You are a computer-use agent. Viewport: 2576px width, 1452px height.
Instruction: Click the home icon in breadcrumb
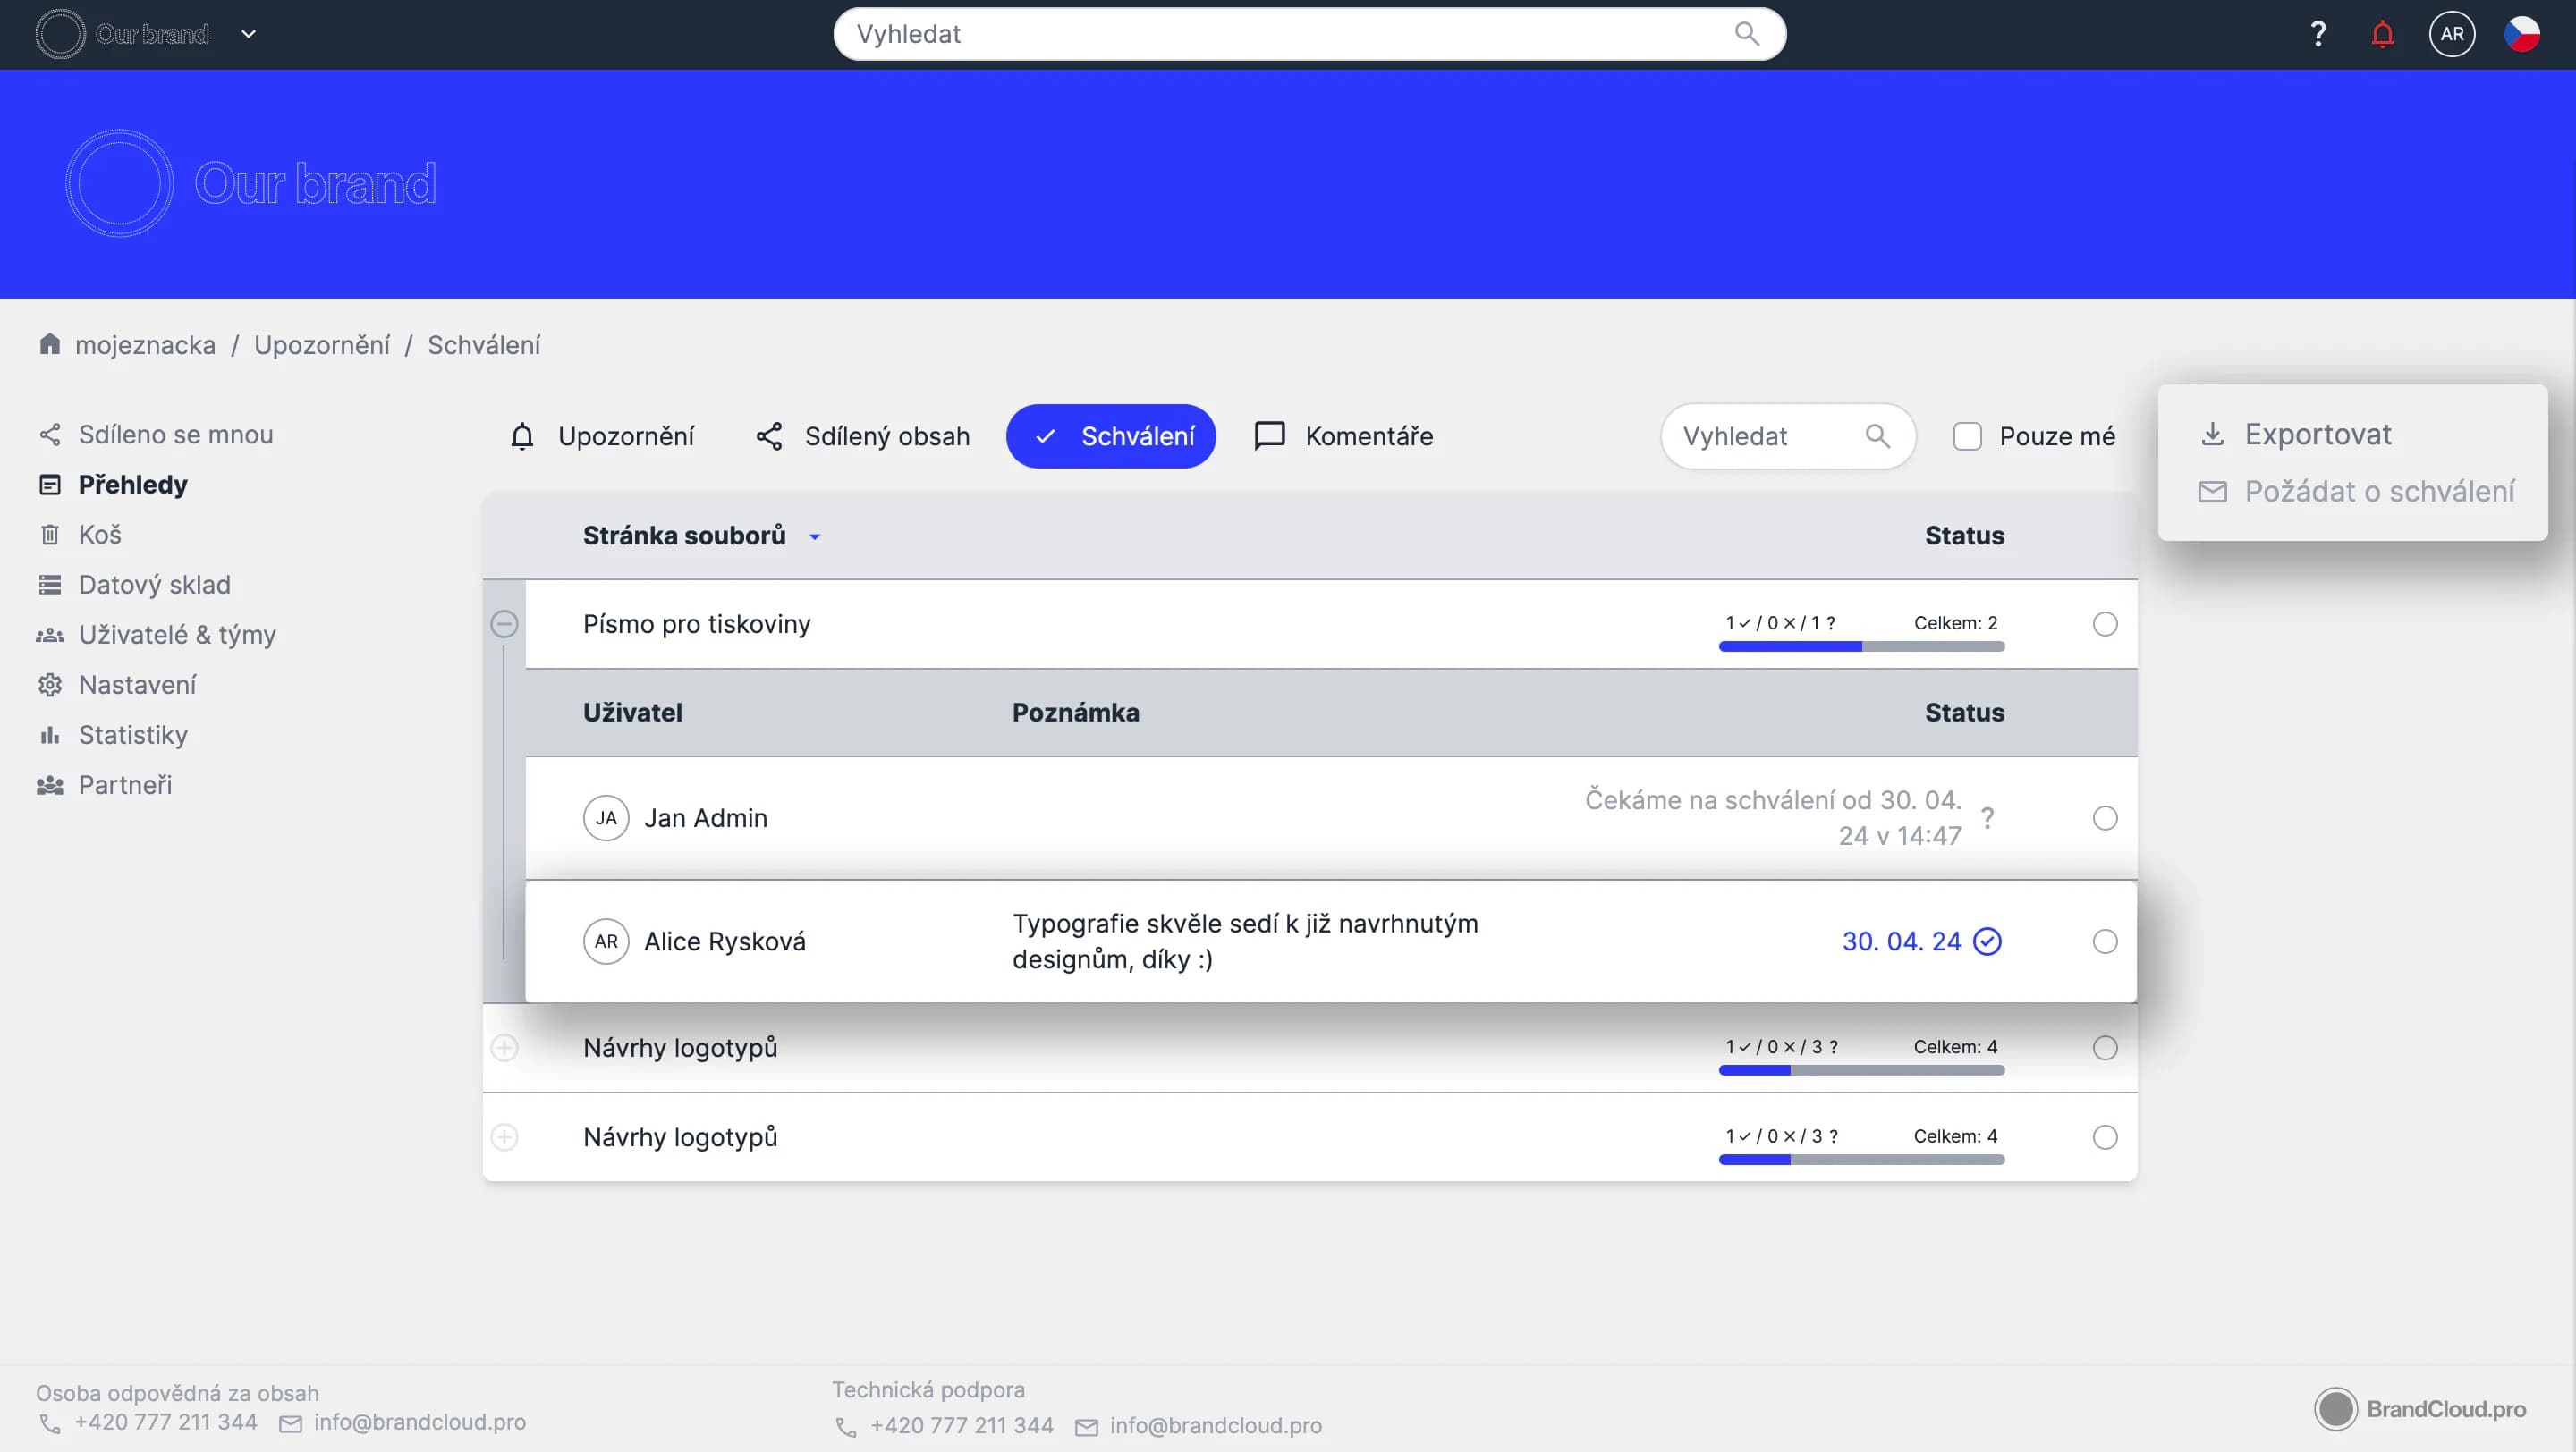[x=50, y=343]
